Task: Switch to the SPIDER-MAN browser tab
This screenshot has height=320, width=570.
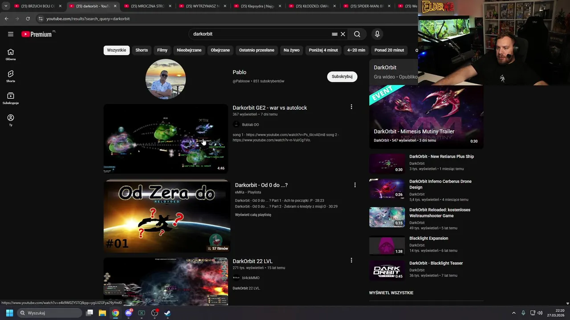Action: coord(367,6)
